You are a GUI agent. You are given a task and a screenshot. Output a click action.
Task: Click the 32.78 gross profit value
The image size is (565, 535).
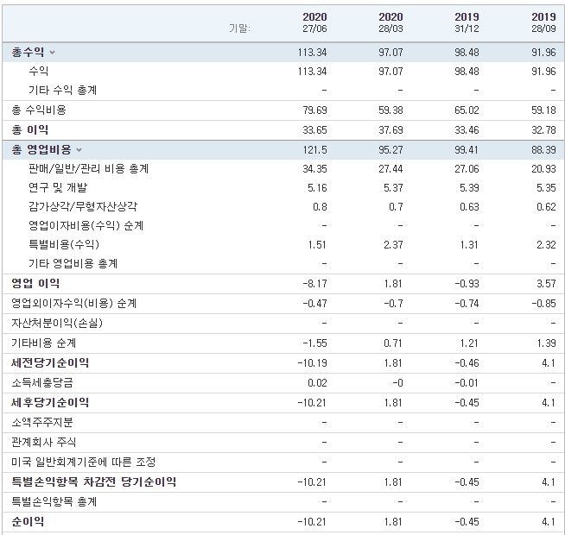(543, 129)
